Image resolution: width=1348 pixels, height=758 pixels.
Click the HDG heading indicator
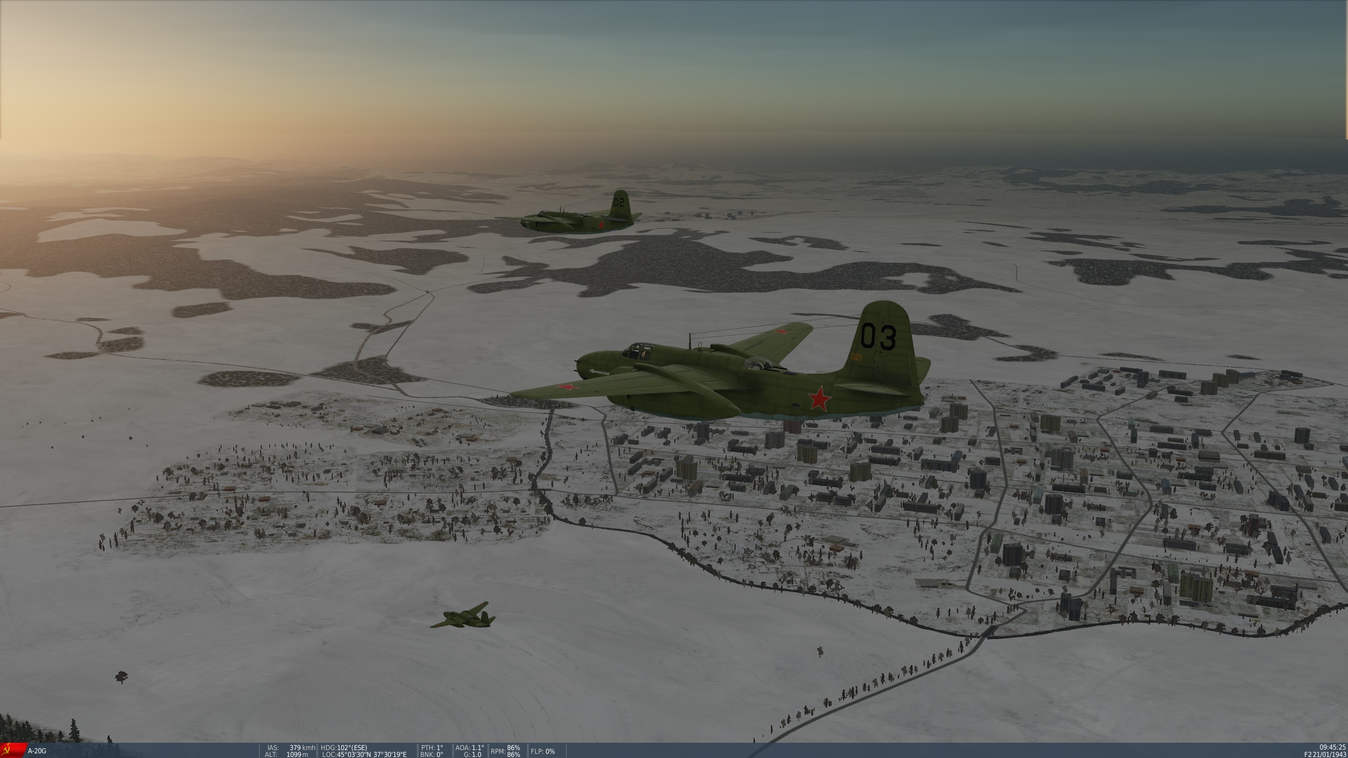point(344,747)
